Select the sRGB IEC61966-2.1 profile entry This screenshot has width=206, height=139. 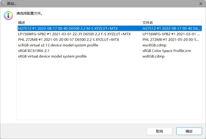point(34,51)
